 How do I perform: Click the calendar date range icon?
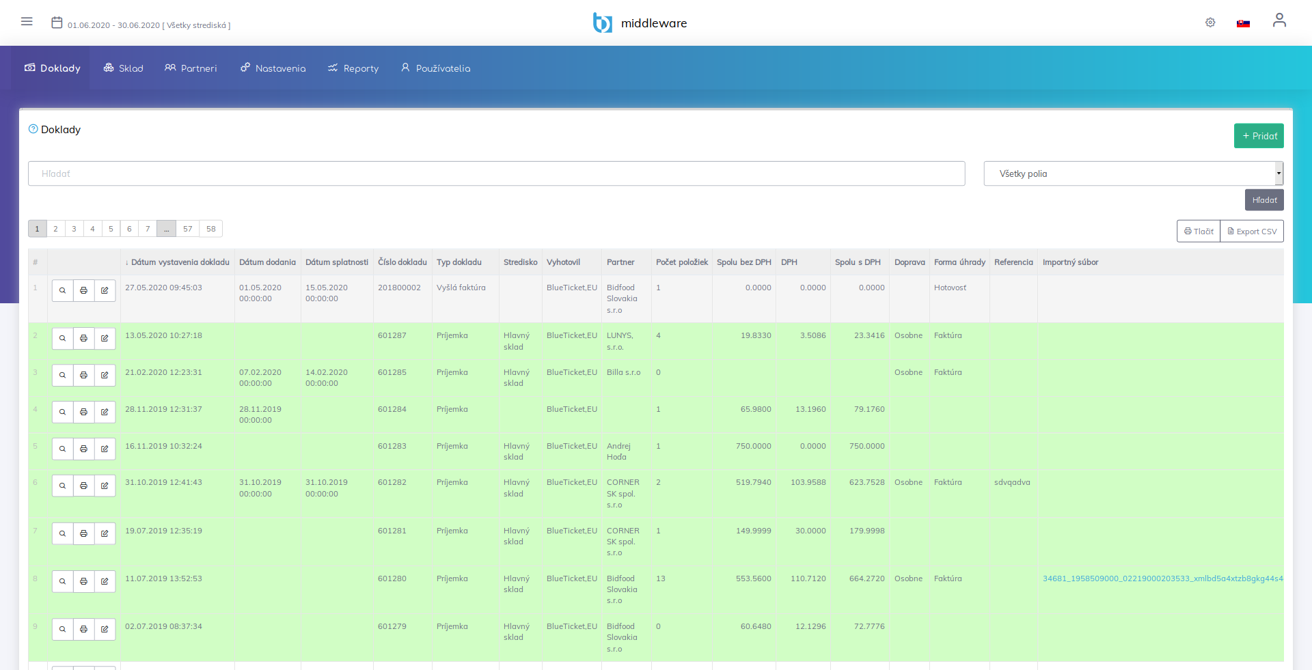[57, 23]
